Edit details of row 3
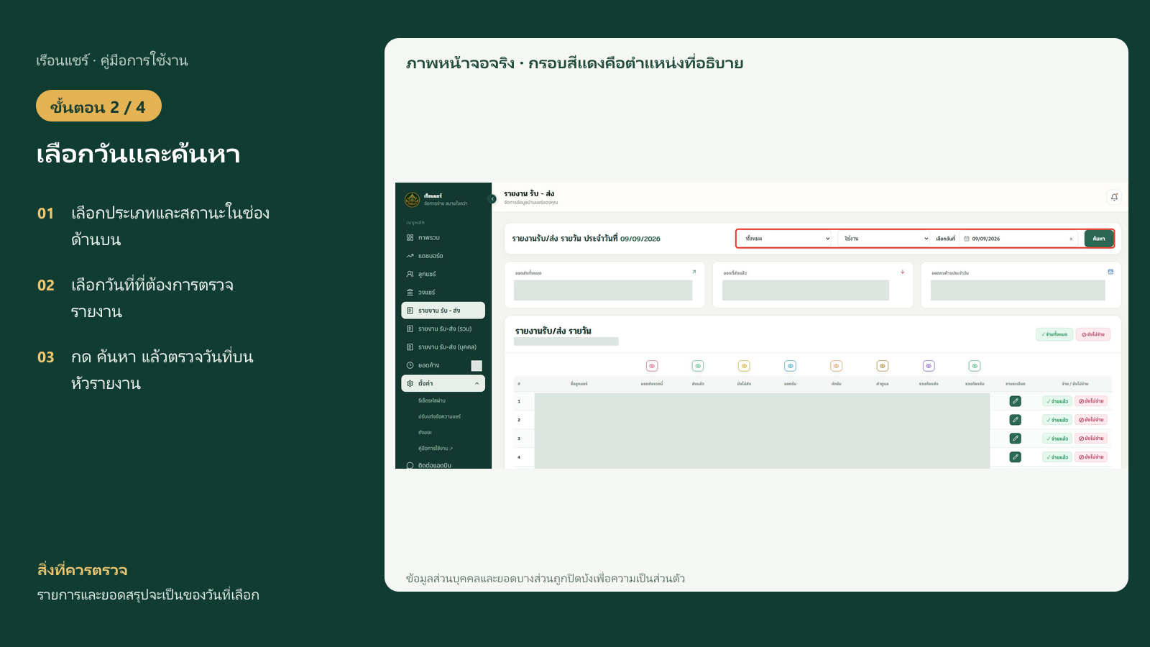This screenshot has width=1150, height=647. [1015, 439]
